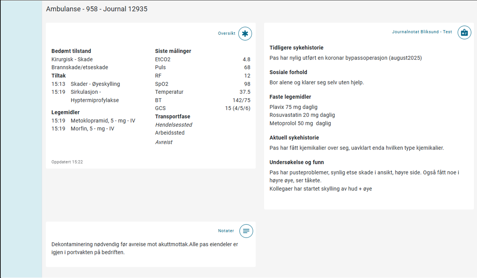Select the Plavix 75 mg daglig line
The width and height of the screenshot is (477, 278).
tap(294, 107)
